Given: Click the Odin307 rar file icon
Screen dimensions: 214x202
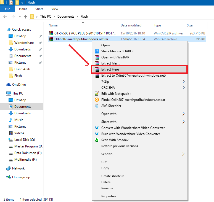Looking at the screenshot, I should [x=51, y=39].
